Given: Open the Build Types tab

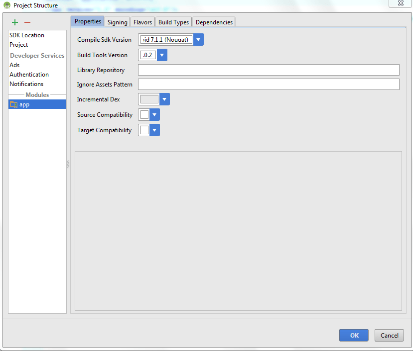Looking at the screenshot, I should (x=173, y=22).
